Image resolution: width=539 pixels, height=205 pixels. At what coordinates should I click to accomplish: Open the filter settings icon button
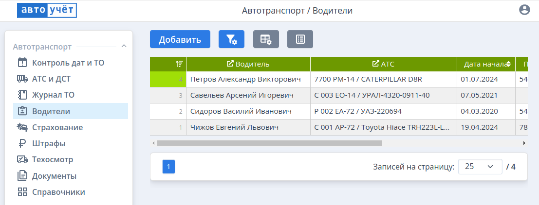(x=231, y=39)
